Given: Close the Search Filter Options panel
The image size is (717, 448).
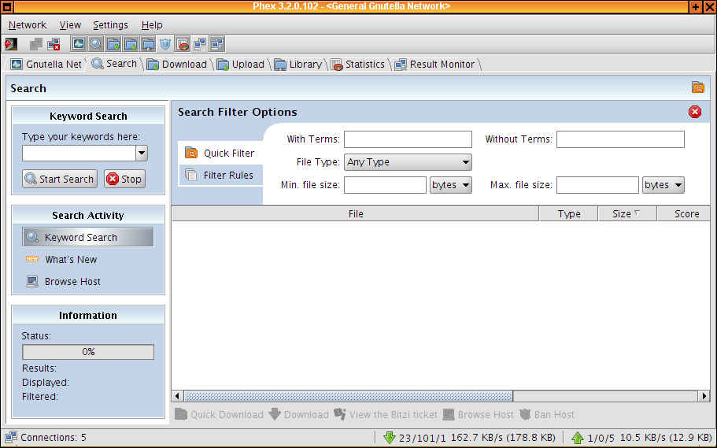Looking at the screenshot, I should coord(695,112).
